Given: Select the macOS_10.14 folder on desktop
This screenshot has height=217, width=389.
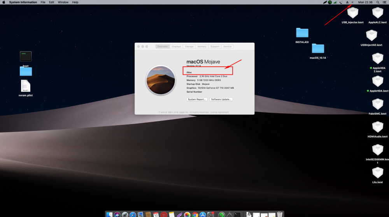Looking at the screenshot, I should coord(318,51).
